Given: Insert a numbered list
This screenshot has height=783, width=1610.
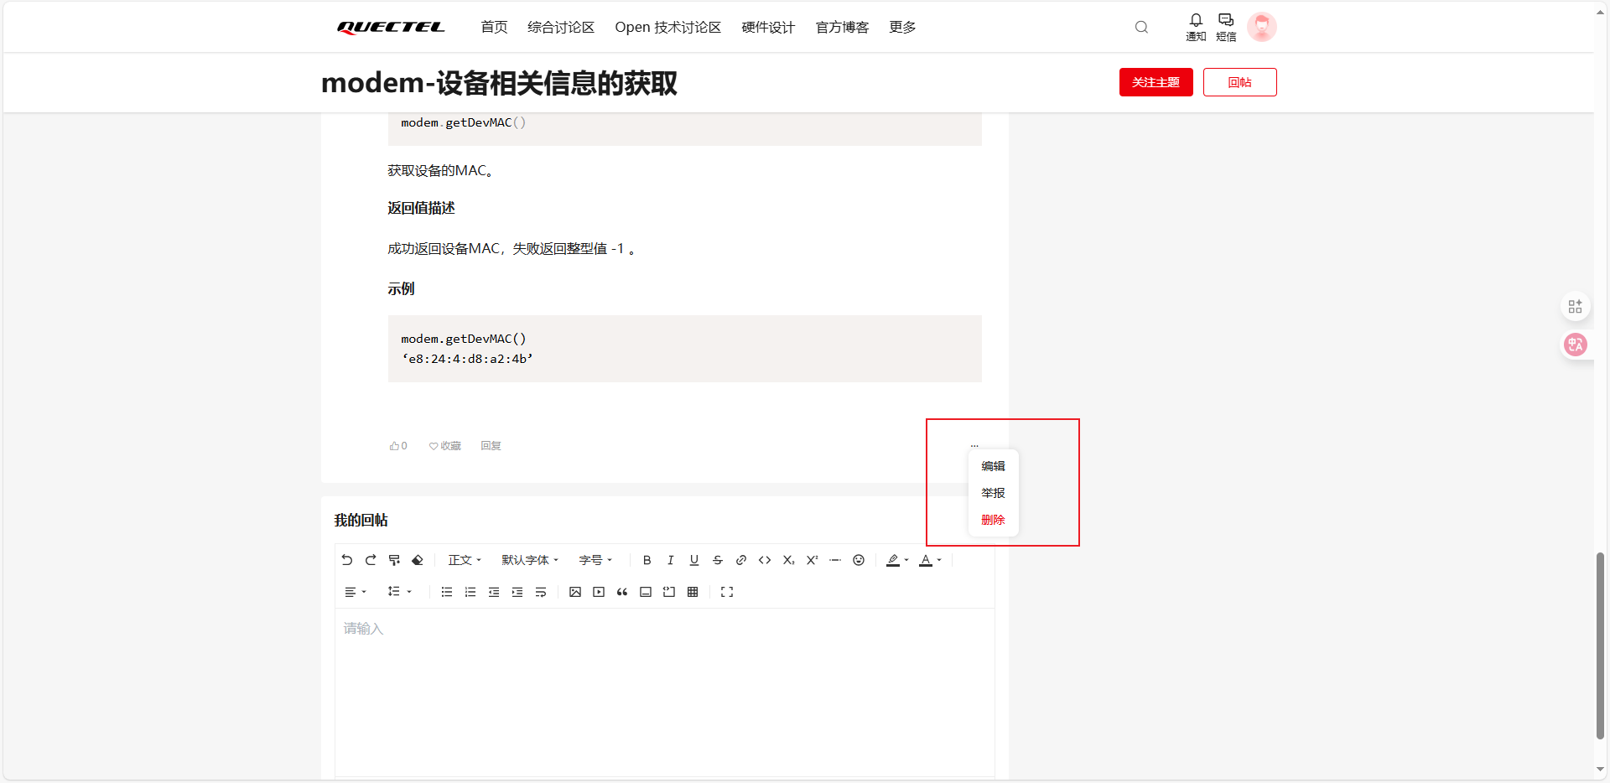Looking at the screenshot, I should click(x=470, y=592).
